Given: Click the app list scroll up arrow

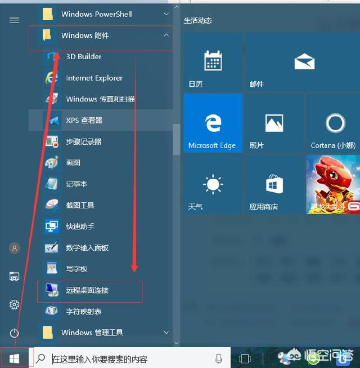Looking at the screenshot, I should (177, 7).
